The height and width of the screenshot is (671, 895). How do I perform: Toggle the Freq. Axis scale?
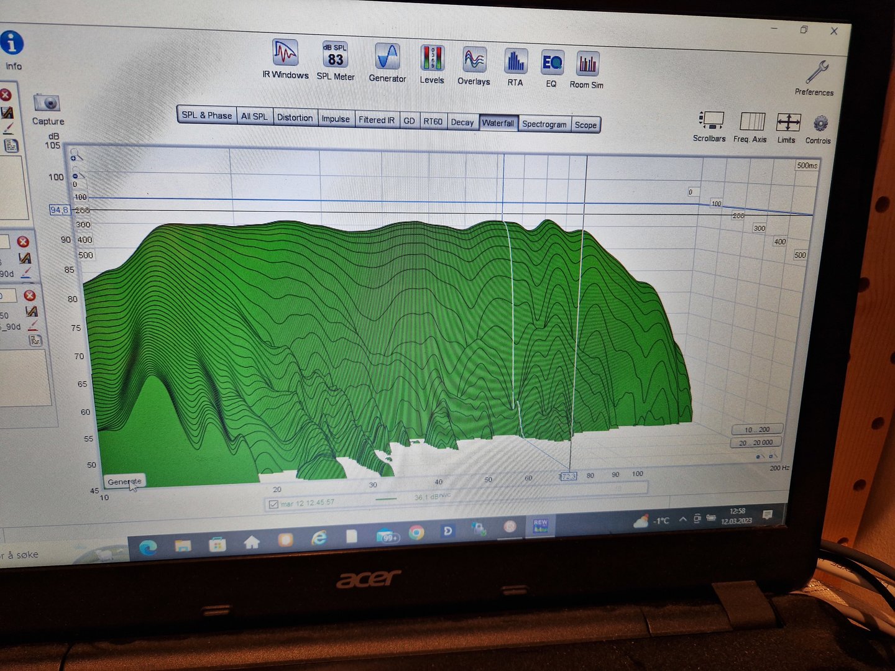click(x=751, y=122)
